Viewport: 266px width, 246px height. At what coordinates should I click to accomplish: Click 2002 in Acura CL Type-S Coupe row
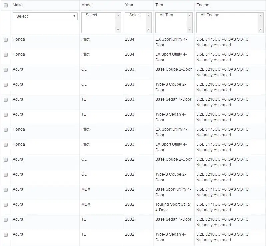pyautogui.click(x=130, y=174)
